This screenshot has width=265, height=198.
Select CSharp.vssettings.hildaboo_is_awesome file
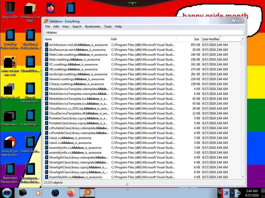tap(76, 84)
